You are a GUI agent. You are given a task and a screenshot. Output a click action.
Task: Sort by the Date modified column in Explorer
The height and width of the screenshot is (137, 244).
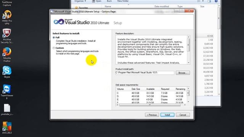pos(162,6)
